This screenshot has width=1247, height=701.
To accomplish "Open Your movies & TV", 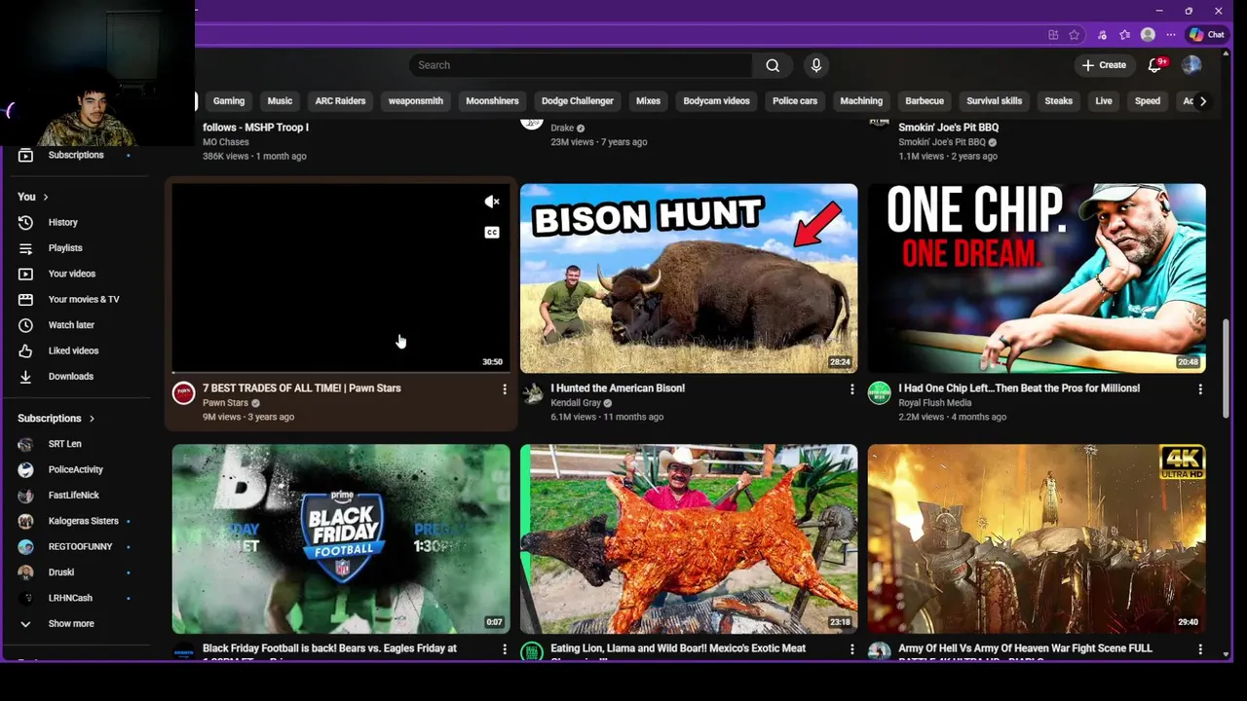I will pyautogui.click(x=84, y=300).
